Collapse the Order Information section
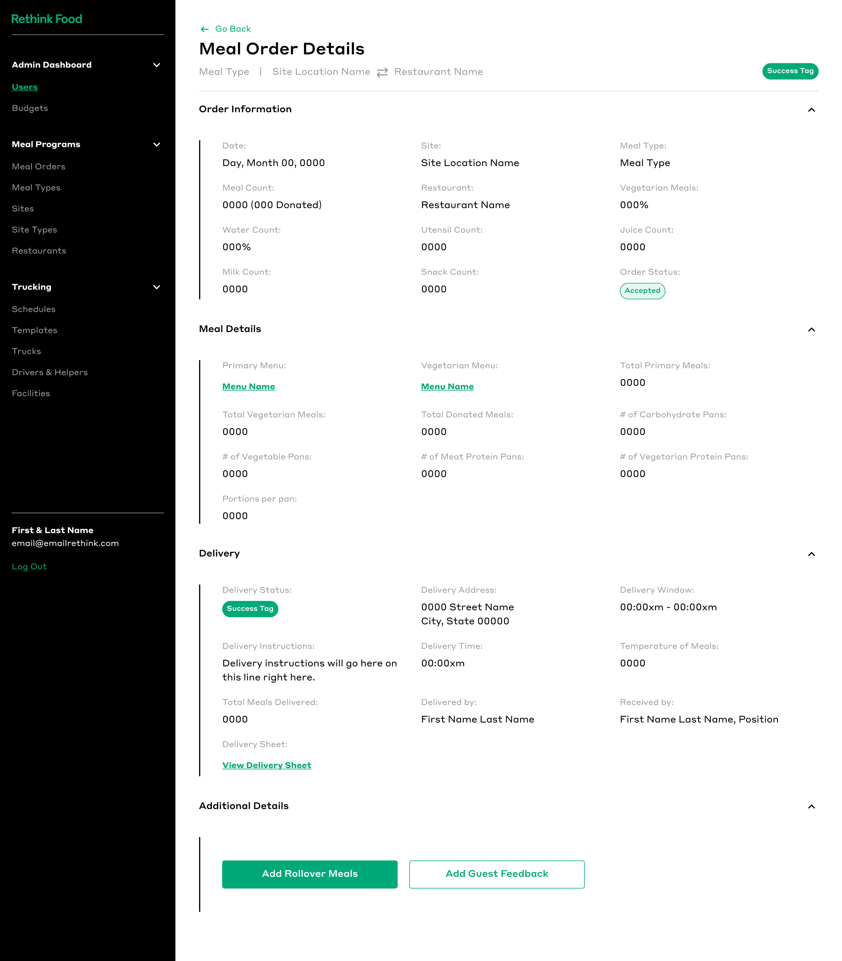This screenshot has width=842, height=961. [x=811, y=109]
